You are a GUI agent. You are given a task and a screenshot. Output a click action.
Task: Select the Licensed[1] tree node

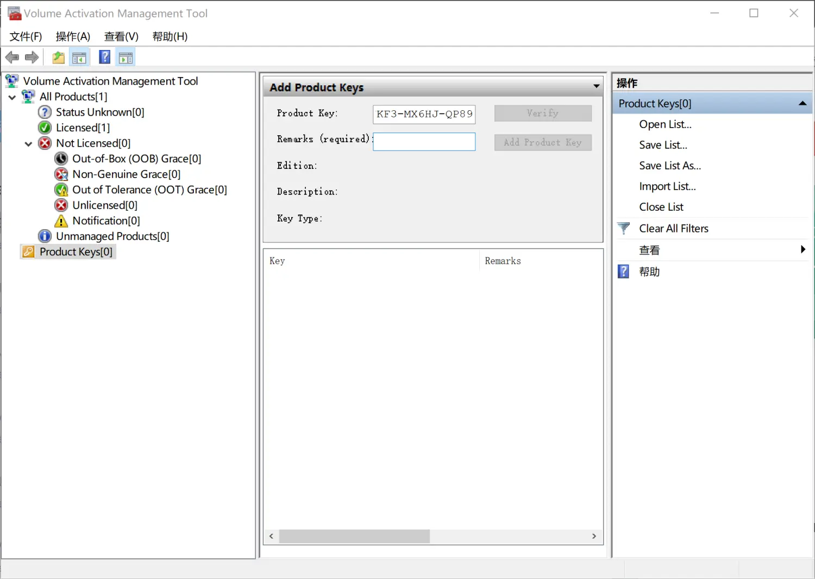click(83, 128)
